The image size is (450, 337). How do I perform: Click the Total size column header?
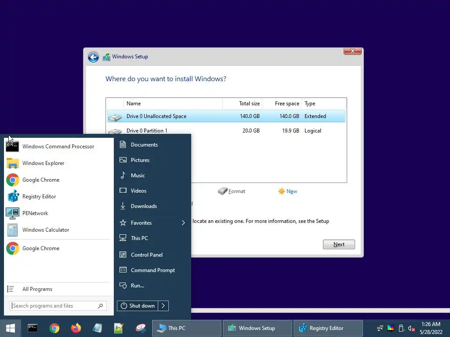coord(243,104)
